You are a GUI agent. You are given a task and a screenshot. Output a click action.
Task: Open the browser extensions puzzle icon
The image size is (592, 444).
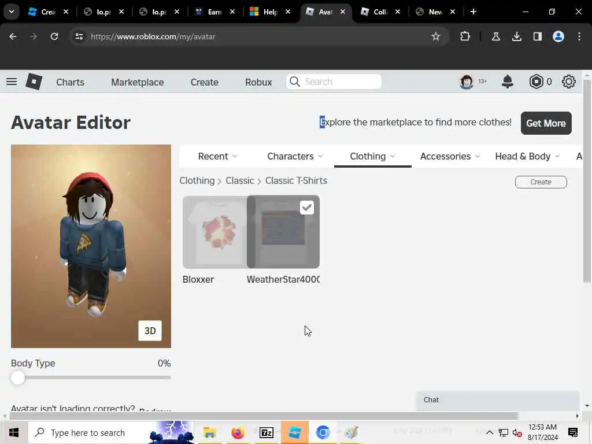pyautogui.click(x=465, y=36)
